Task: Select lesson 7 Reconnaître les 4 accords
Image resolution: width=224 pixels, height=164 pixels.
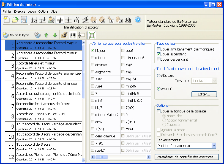Action: click(x=43, y=106)
